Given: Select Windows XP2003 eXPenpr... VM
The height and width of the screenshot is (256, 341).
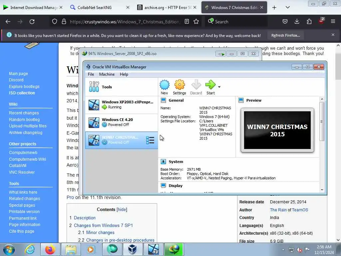Looking at the screenshot, I should (122, 105).
